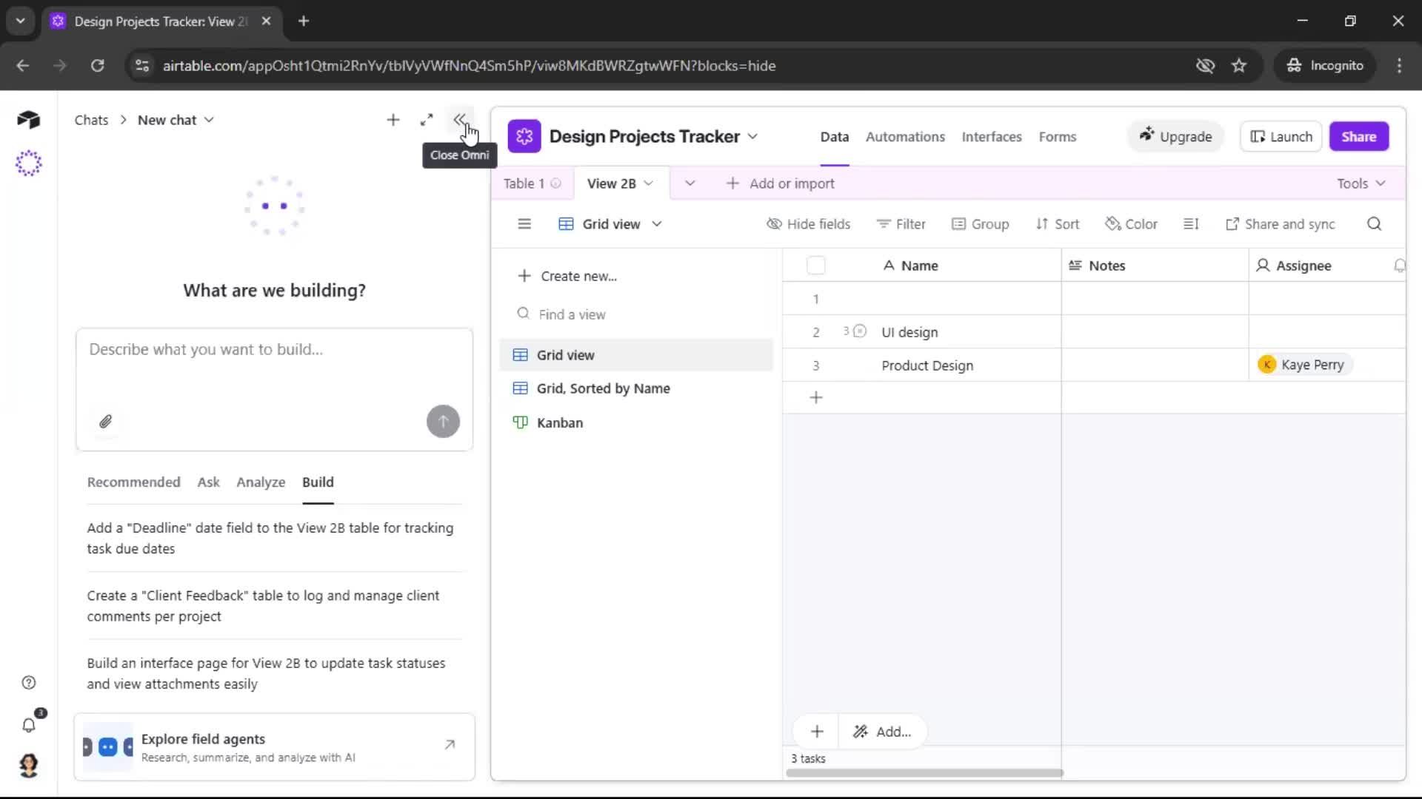This screenshot has height=799, width=1422.
Task: Add a new row with plus below records
Action: point(816,397)
